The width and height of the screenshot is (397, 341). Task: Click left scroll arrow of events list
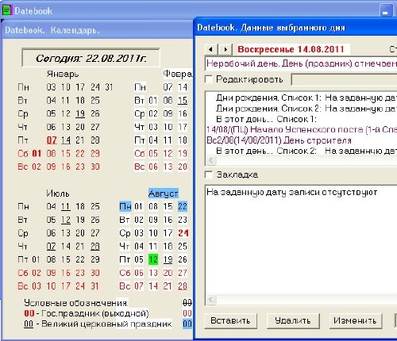pos(211,160)
